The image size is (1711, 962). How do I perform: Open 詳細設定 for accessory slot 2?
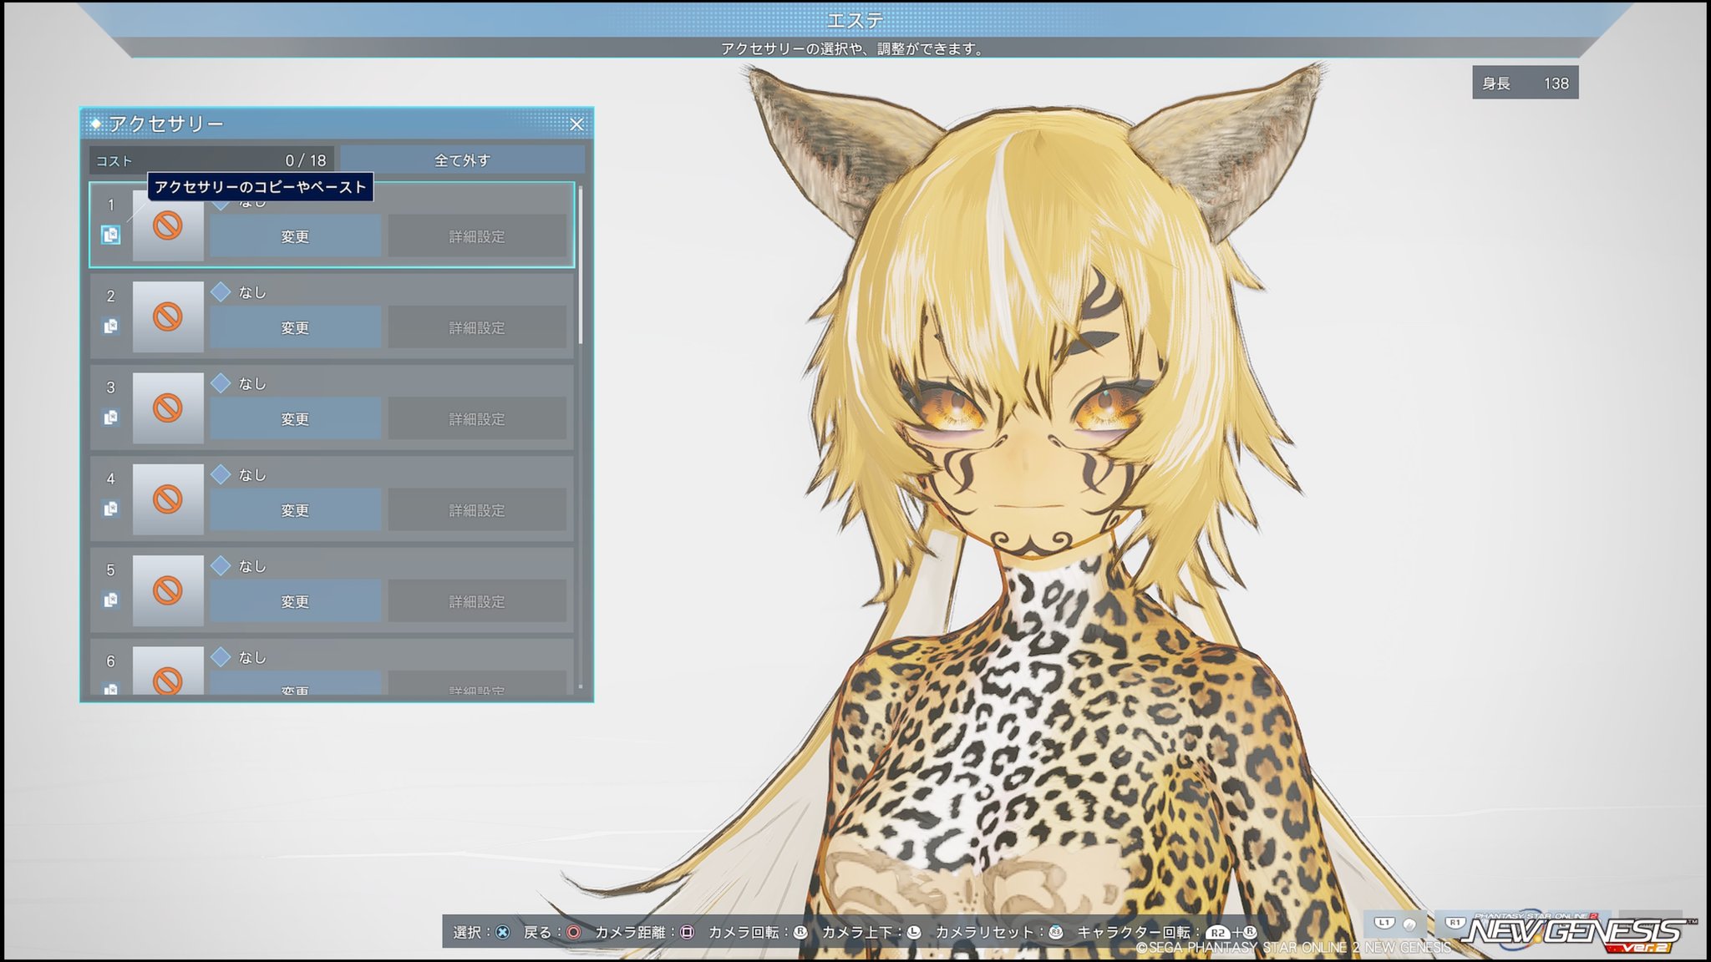pyautogui.click(x=477, y=327)
